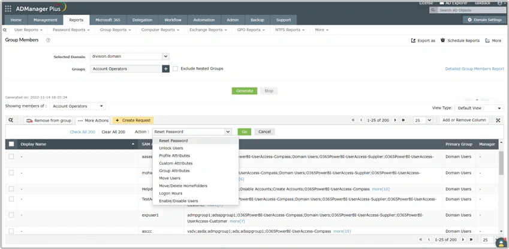The height and width of the screenshot is (249, 509).
Task: Sort by Display Name arrow
Action: click(x=134, y=145)
